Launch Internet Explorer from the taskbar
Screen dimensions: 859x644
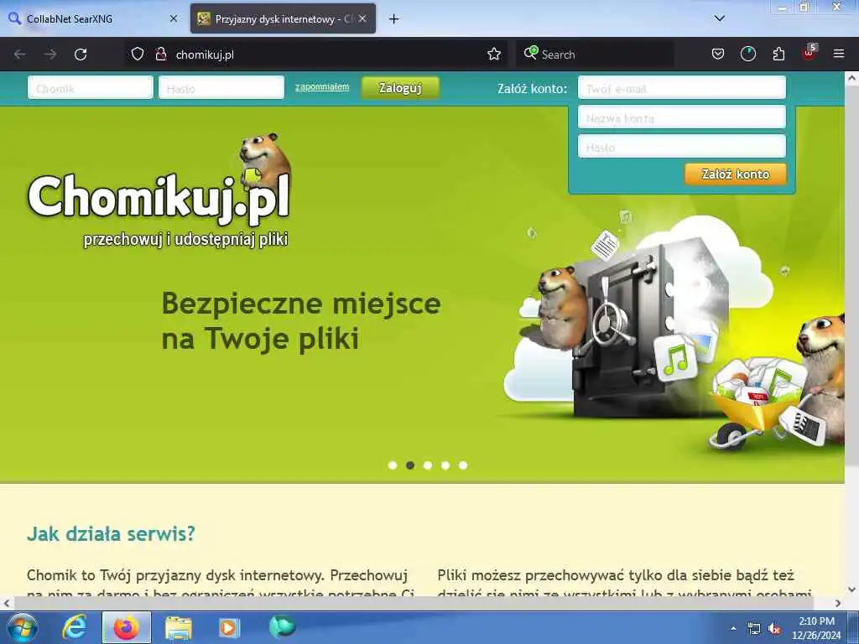[74, 627]
